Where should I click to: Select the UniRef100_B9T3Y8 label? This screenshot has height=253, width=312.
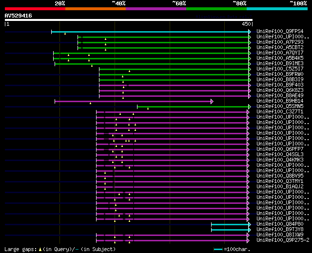click(280, 229)
